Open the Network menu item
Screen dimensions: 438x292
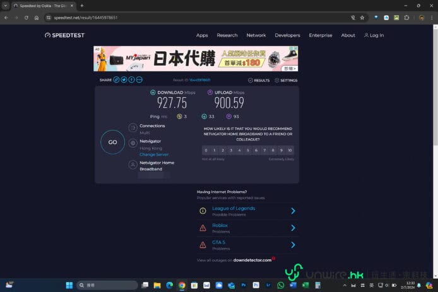click(x=256, y=35)
